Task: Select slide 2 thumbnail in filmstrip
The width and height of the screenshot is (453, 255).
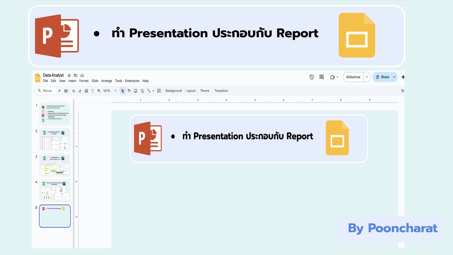Action: click(x=55, y=139)
